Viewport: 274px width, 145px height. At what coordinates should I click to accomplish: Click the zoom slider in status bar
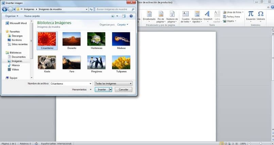(260, 143)
